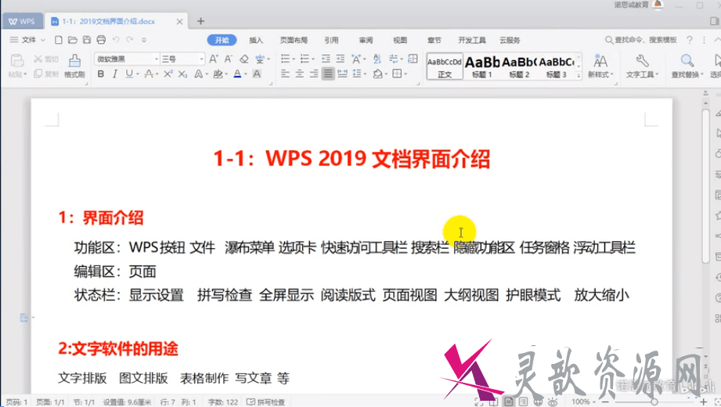Switch to the 页面布局 ribbon tab

(x=294, y=40)
